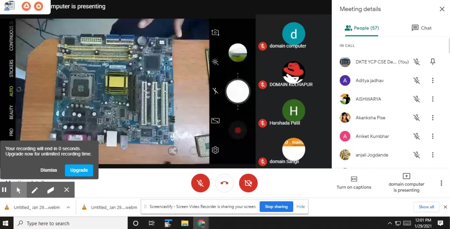Open meeting more options menu
This screenshot has width=450, height=229.
(441, 183)
